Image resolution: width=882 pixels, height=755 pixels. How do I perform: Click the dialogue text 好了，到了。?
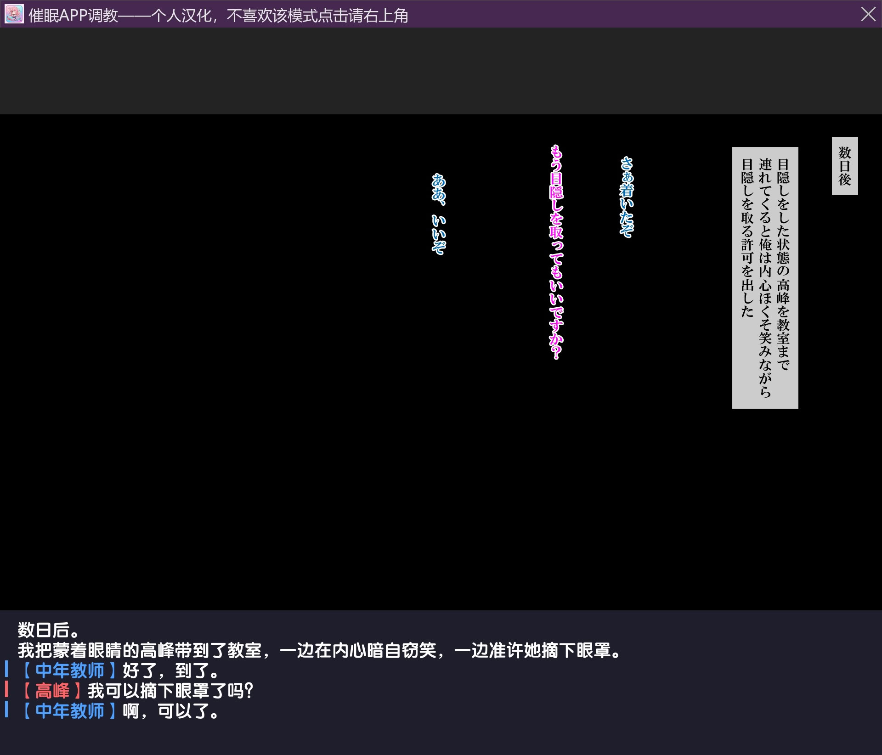171,670
